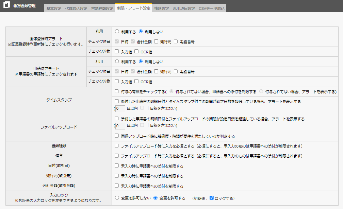The height and width of the screenshot is (209, 343).
Task: Select 利用する for 画像登録時アラート
Action: click(x=117, y=32)
